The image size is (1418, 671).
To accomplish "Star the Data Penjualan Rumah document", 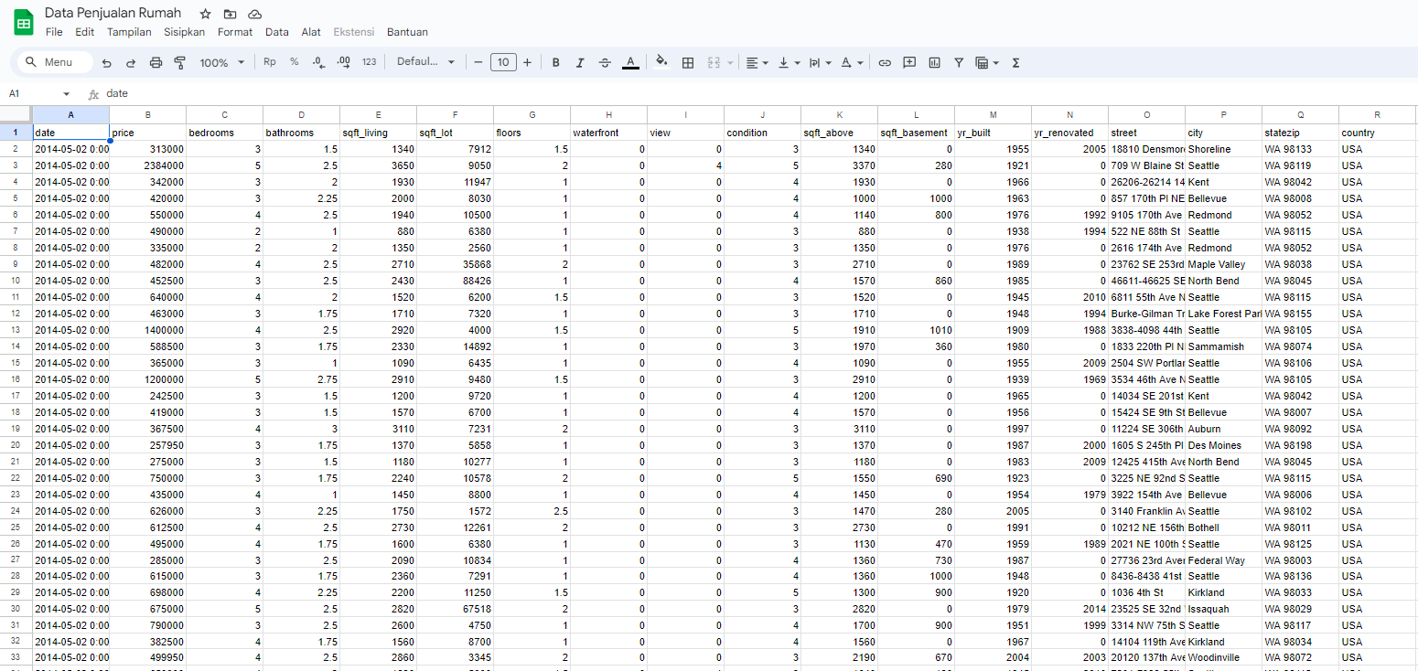I will 206,14.
